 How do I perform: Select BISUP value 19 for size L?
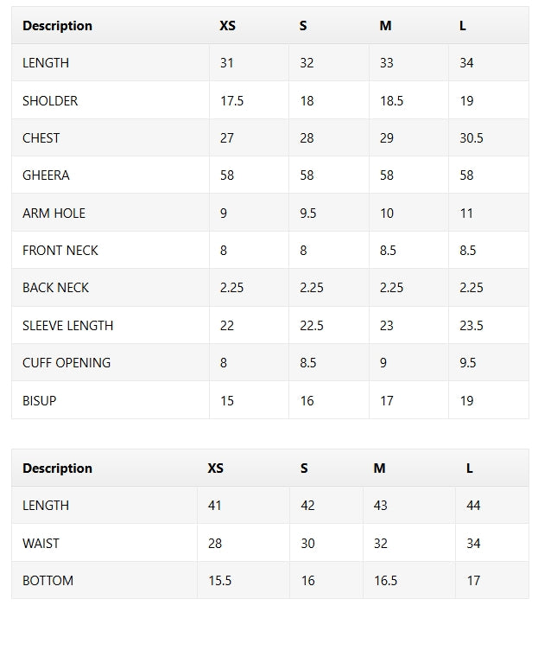coord(466,401)
